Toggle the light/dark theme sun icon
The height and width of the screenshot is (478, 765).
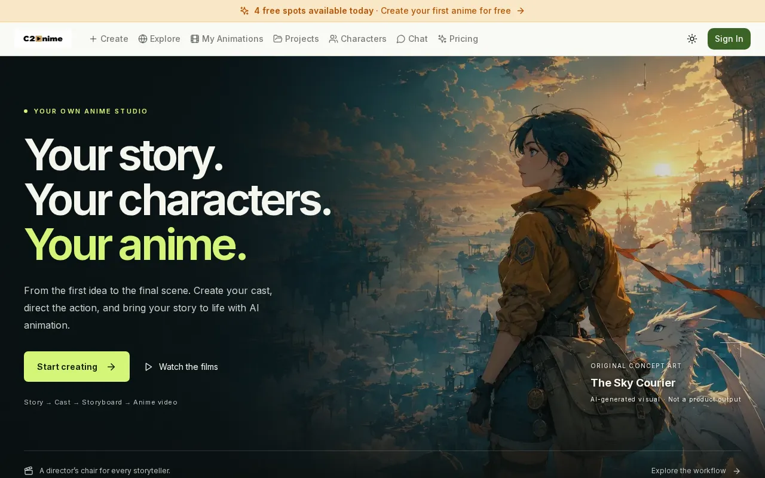pyautogui.click(x=692, y=39)
